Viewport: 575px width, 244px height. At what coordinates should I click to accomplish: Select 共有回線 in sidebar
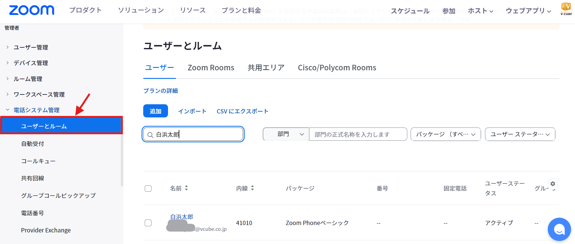32,178
